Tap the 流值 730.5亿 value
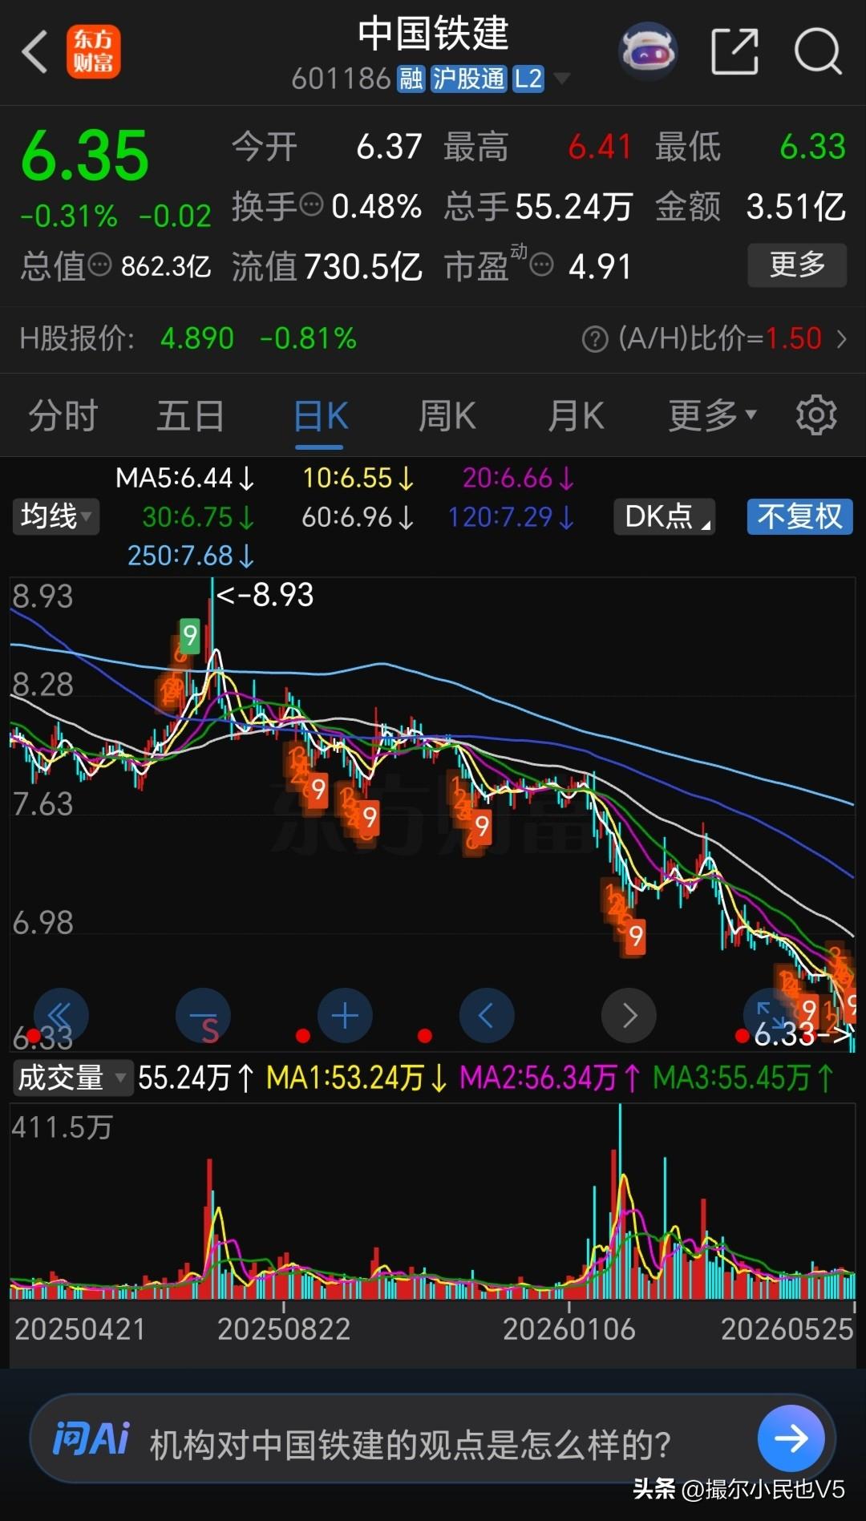Screen dimensions: 866x1521 point(363,266)
